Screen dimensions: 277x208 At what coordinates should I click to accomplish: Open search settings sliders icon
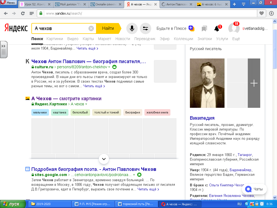pos(145,28)
